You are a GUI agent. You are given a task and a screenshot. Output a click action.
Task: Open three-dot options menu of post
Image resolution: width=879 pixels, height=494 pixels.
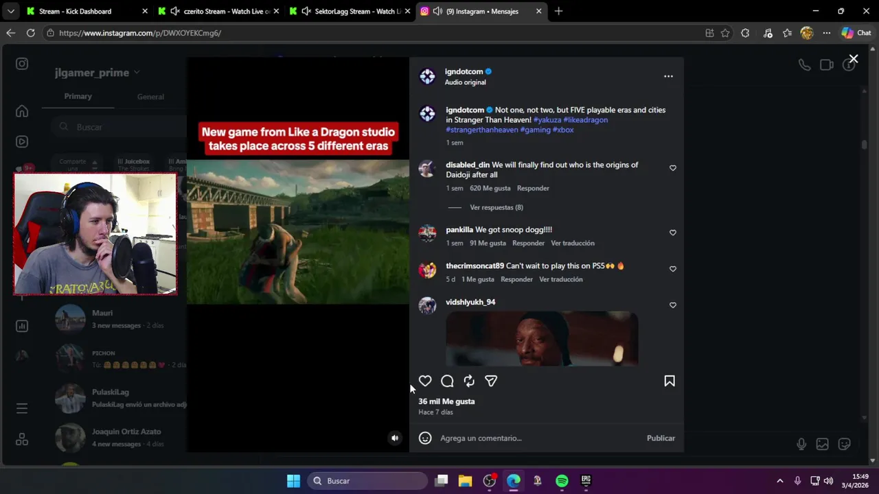click(x=668, y=76)
